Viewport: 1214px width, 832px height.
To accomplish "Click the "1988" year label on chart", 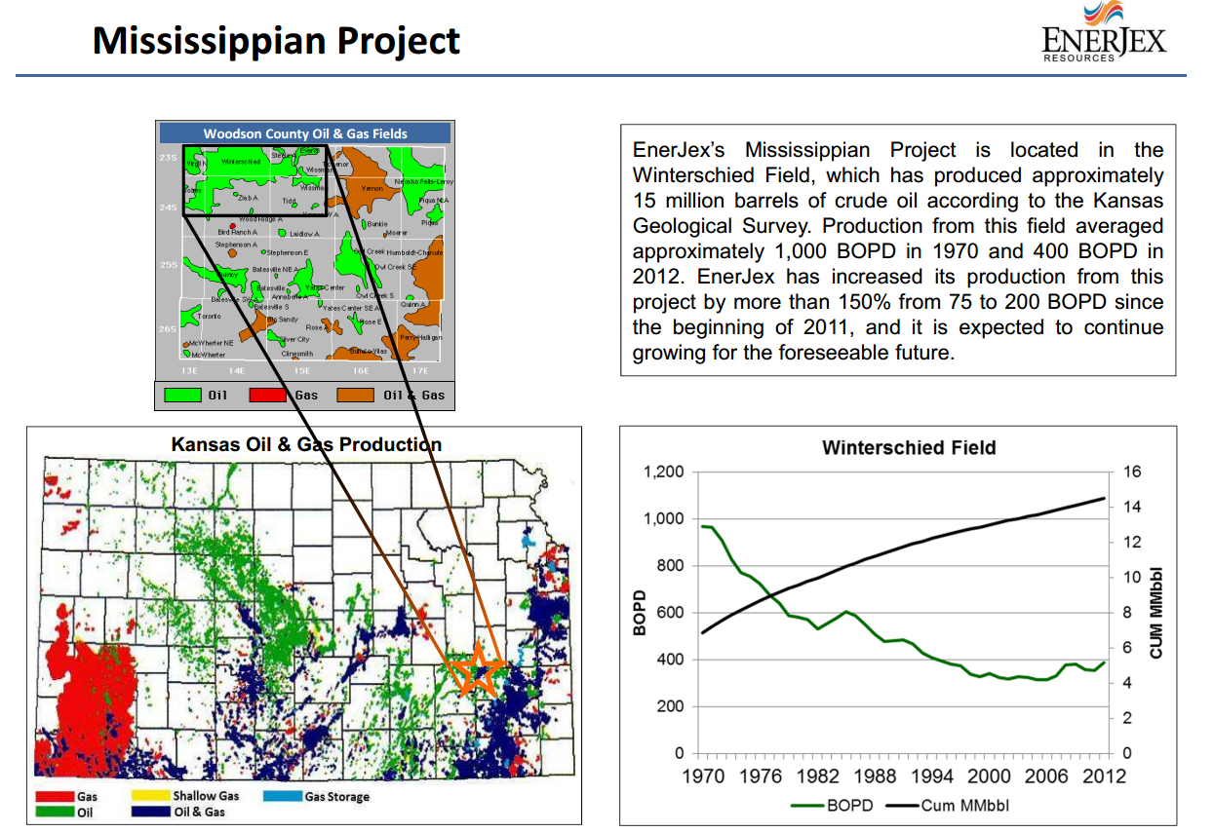I will [x=876, y=776].
